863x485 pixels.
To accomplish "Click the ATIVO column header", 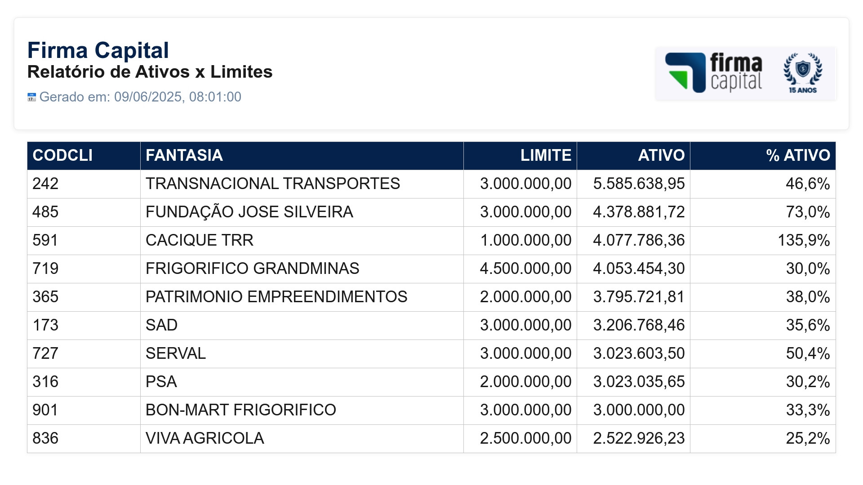I will tap(633, 156).
